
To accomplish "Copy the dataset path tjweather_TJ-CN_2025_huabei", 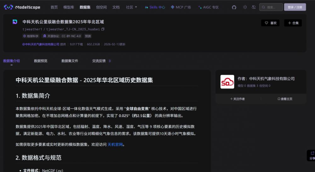I will 103,29.
